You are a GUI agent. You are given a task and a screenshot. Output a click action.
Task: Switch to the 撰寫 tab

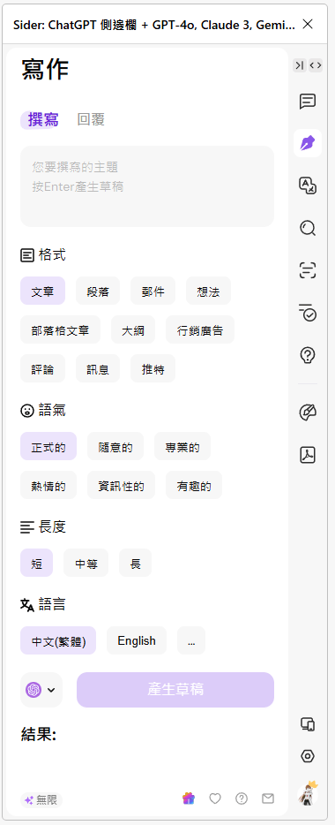pyautogui.click(x=43, y=119)
